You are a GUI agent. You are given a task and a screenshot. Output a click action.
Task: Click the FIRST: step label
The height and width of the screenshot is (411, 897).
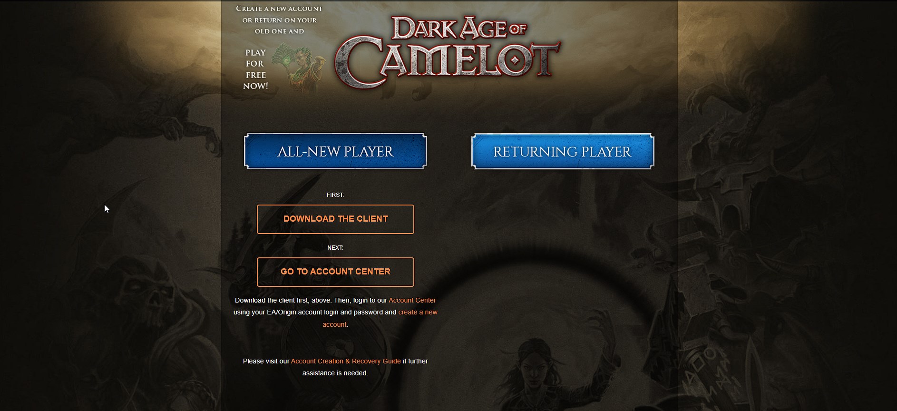[x=335, y=195]
